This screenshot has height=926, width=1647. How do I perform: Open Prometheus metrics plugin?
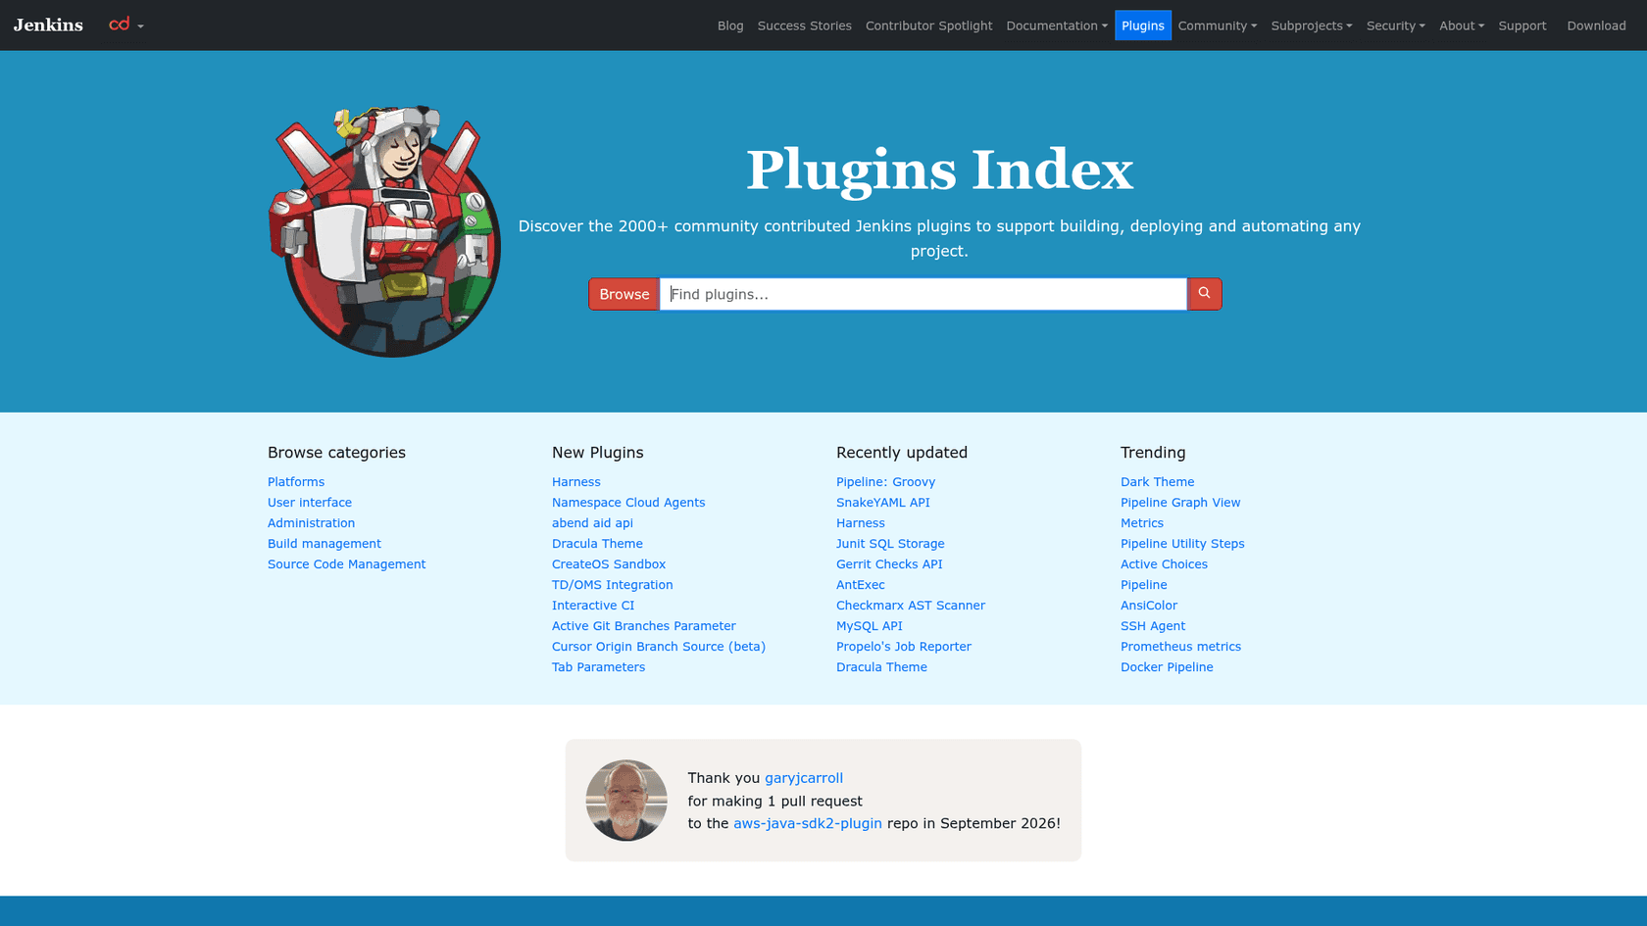point(1180,647)
